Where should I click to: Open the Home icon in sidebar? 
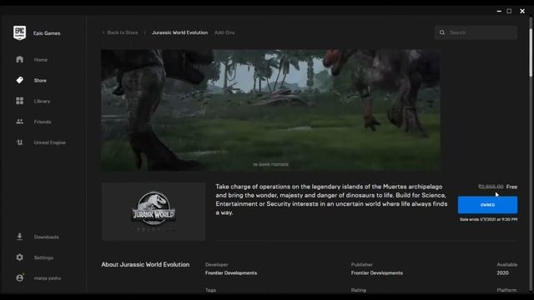20,59
